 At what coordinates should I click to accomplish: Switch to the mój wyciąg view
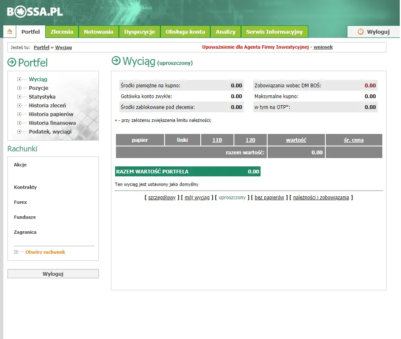point(197,198)
